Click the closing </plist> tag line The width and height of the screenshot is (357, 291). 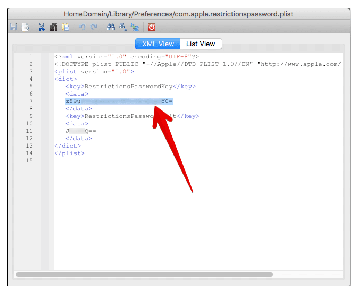[x=69, y=153]
